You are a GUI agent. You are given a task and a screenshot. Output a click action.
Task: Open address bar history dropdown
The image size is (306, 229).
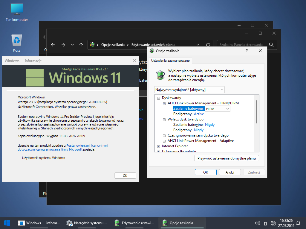coord(198,45)
